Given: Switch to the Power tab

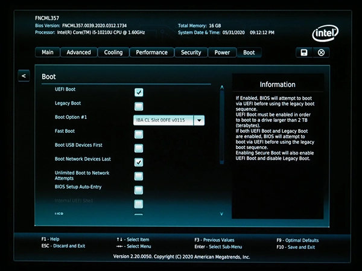Looking at the screenshot, I should click(222, 53).
